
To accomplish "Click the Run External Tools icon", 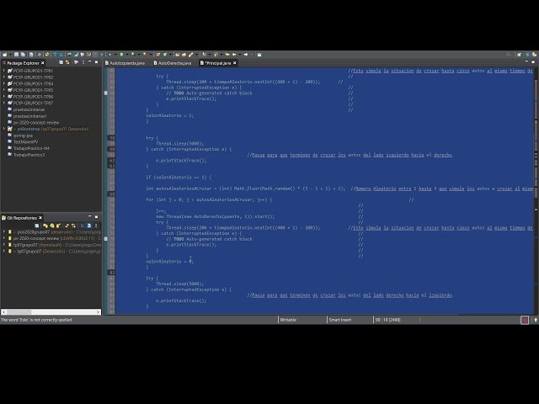I will point(145,55).
